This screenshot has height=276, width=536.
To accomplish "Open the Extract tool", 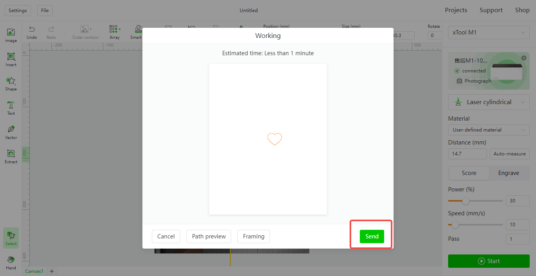I will click(x=11, y=156).
